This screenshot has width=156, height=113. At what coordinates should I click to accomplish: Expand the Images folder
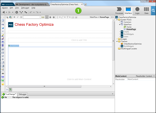pyautogui.click(x=117, y=39)
